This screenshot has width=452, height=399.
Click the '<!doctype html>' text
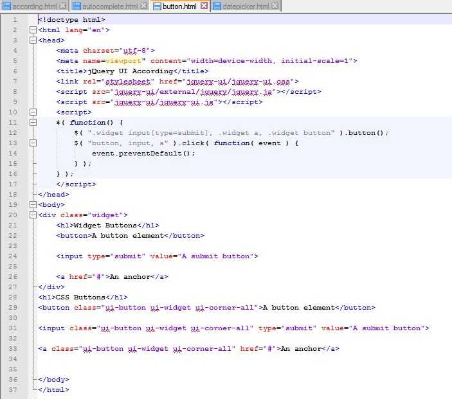(x=72, y=19)
